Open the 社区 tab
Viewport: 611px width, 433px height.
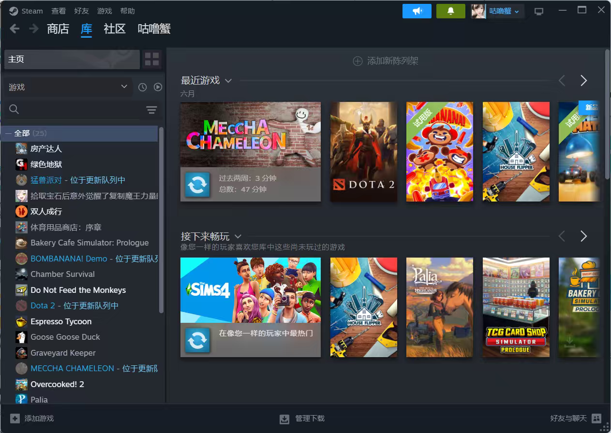point(115,29)
